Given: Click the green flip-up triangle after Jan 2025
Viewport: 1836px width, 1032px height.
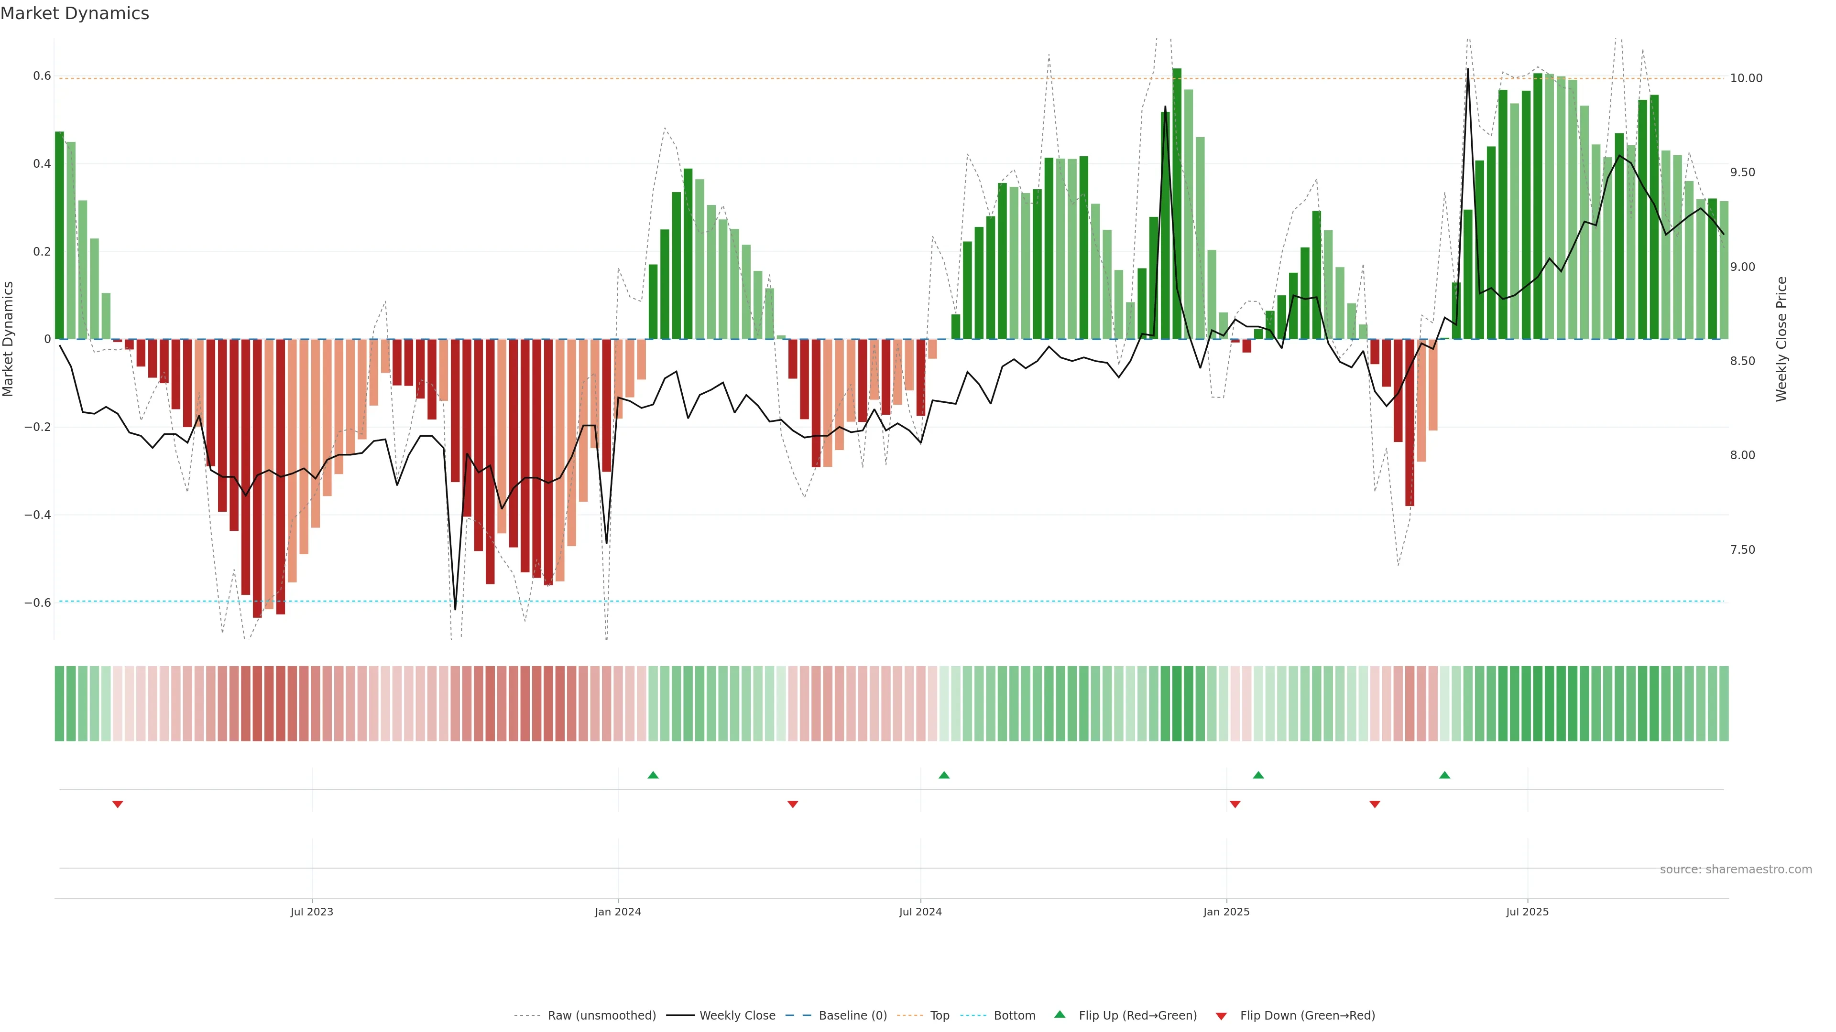Looking at the screenshot, I should (x=1258, y=775).
